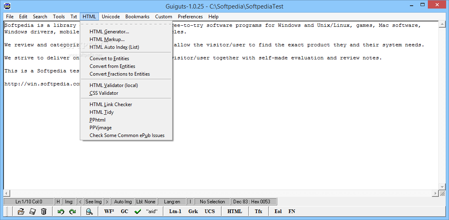Click the Guiguts GG title bar icon
This screenshot has height=220, width=449.
7,5
